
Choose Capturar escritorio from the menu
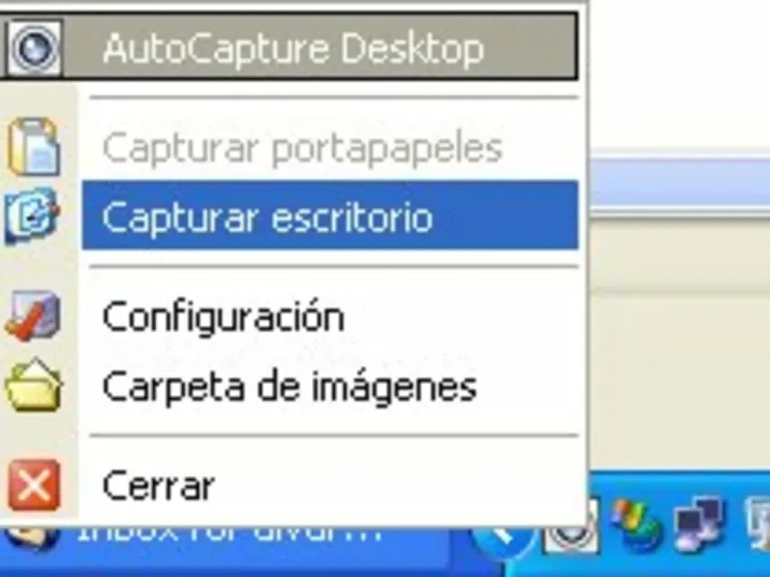point(330,215)
